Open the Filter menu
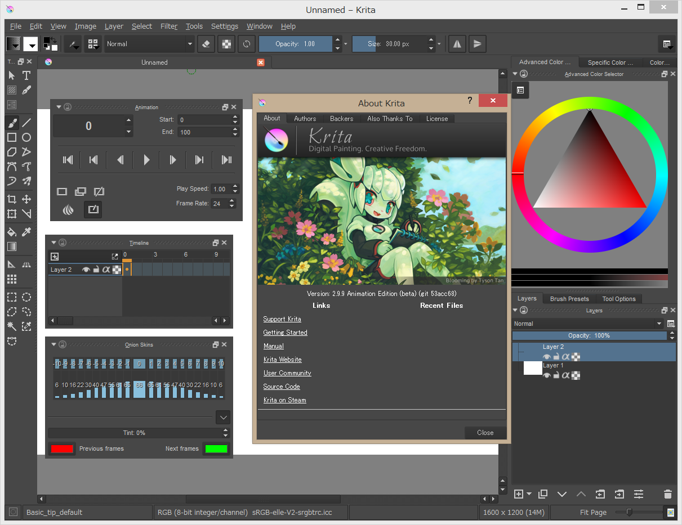This screenshot has height=525, width=682. (169, 26)
